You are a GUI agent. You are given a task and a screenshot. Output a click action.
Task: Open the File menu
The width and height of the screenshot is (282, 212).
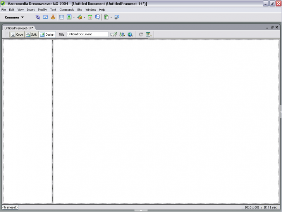pos(3,10)
